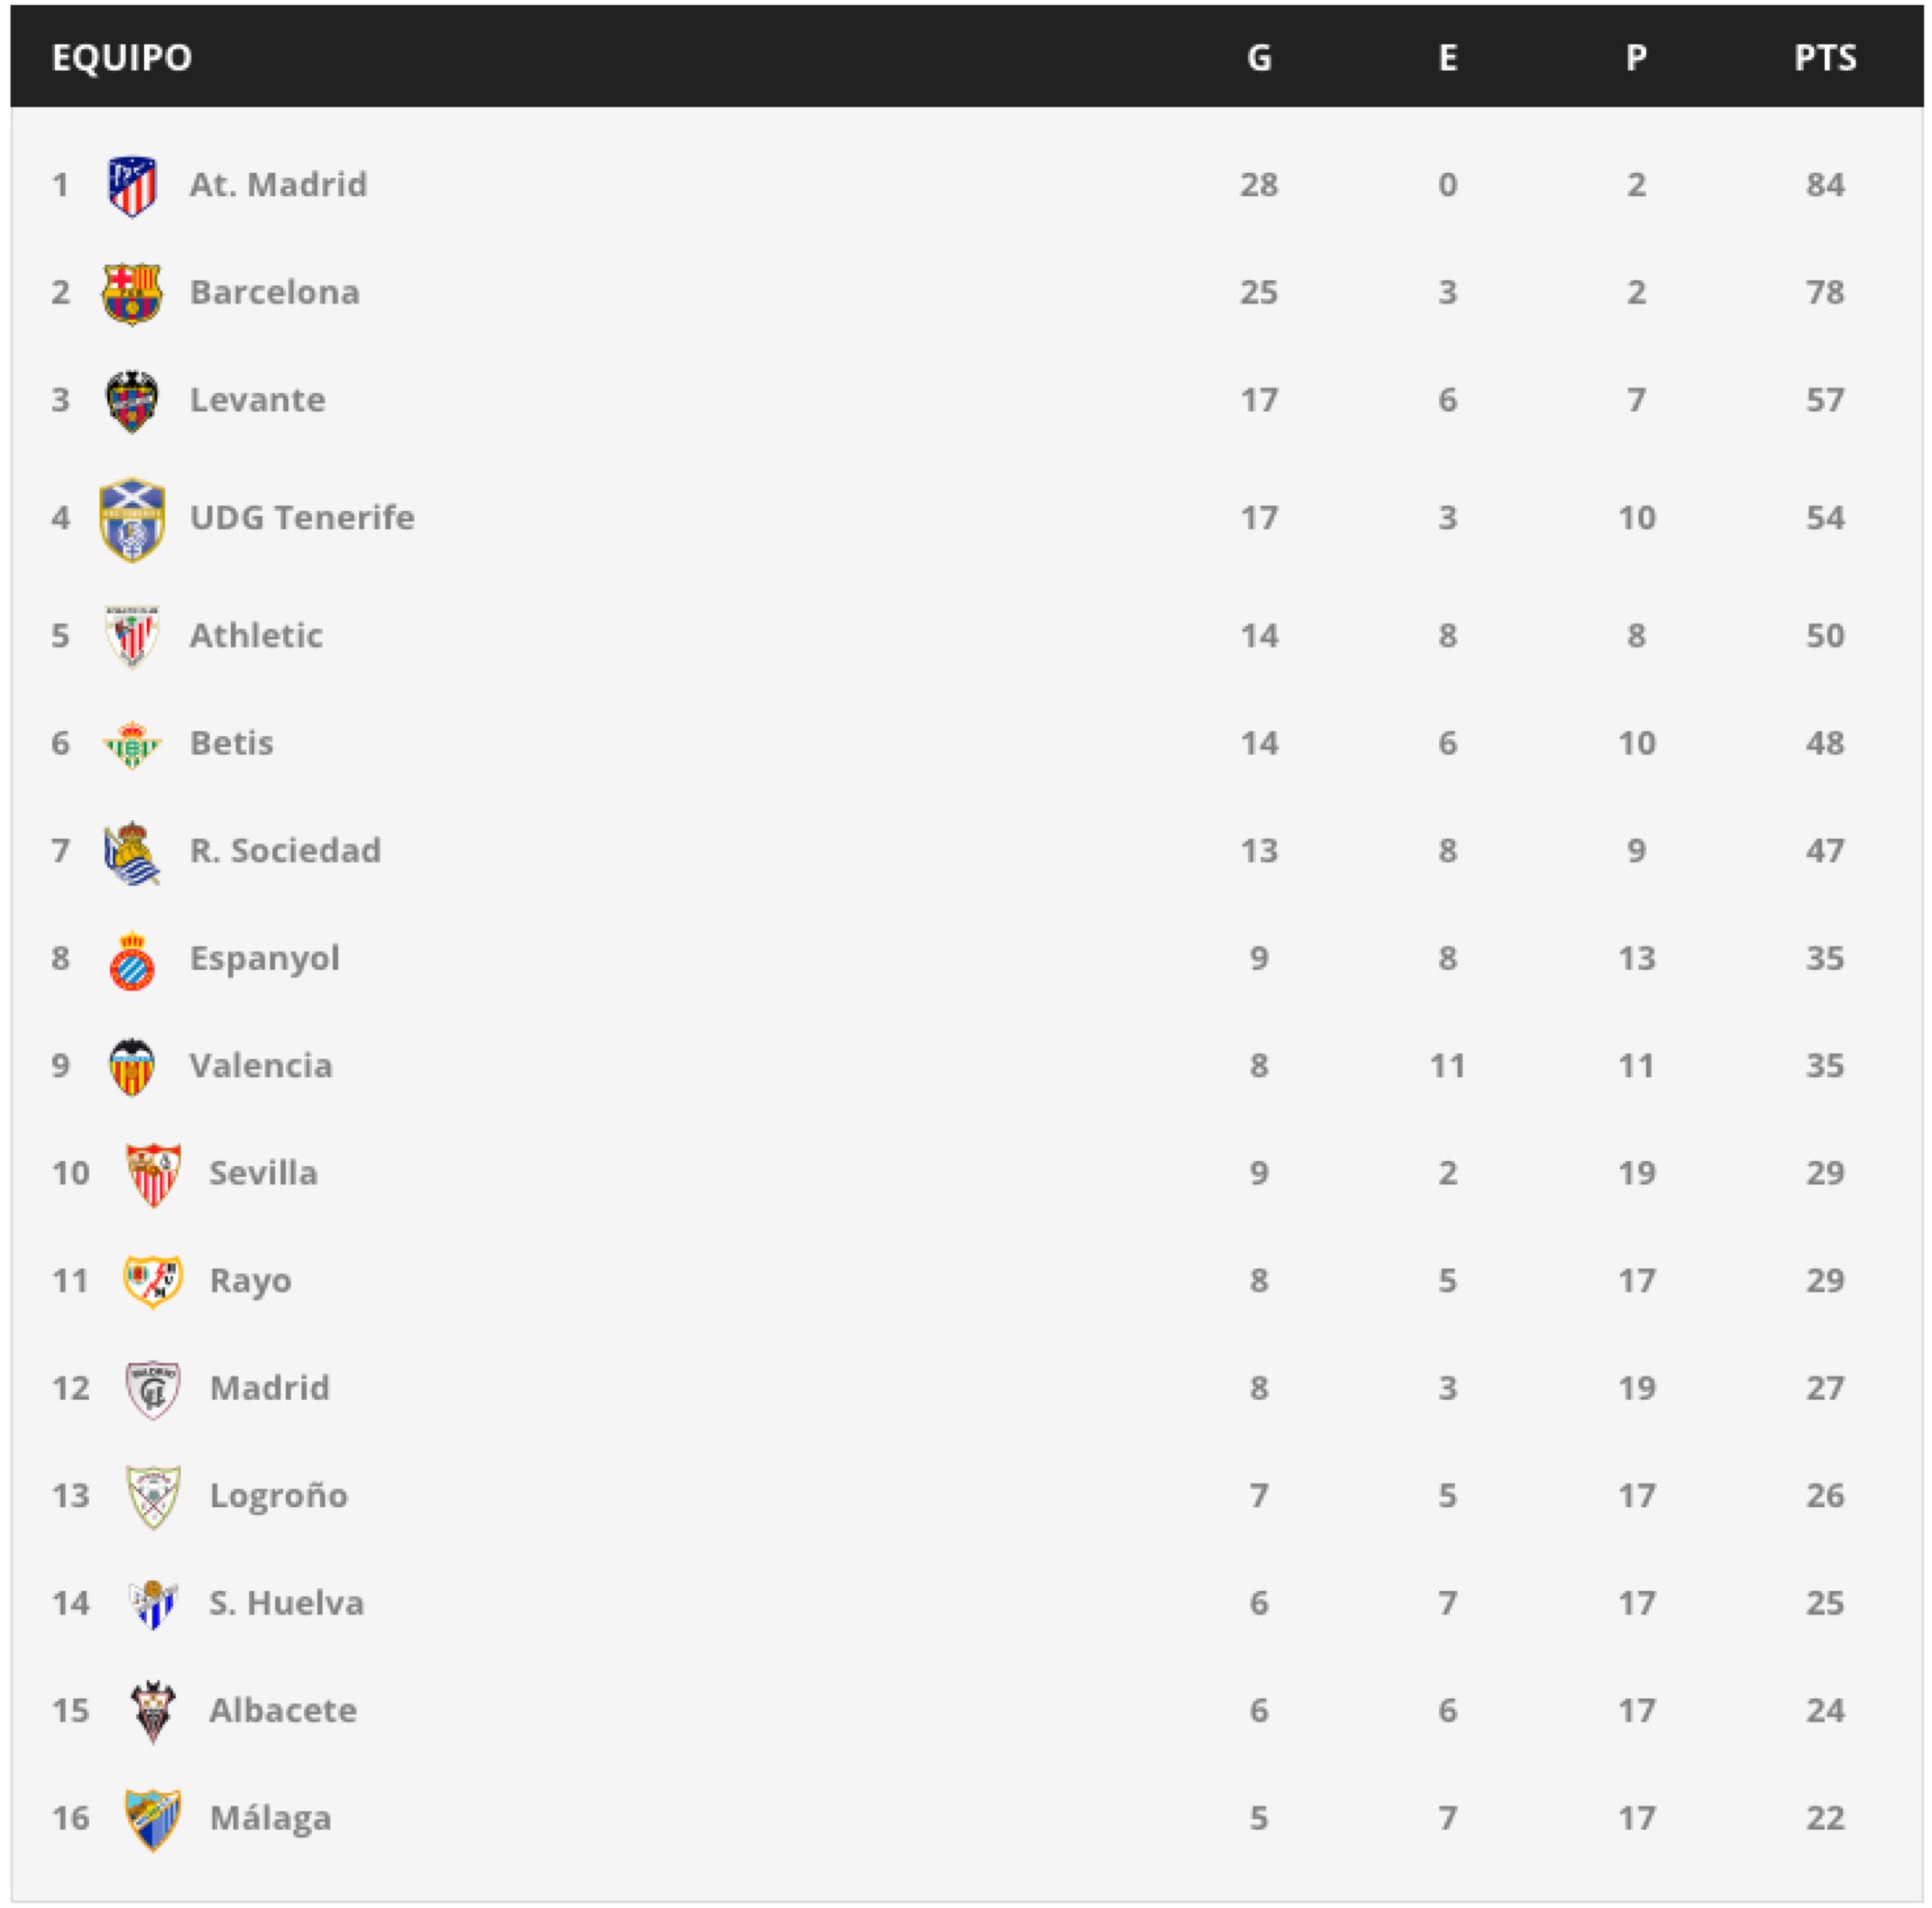1932x1908 pixels.
Task: Open the UDG Tenerife crest
Action: 132,519
